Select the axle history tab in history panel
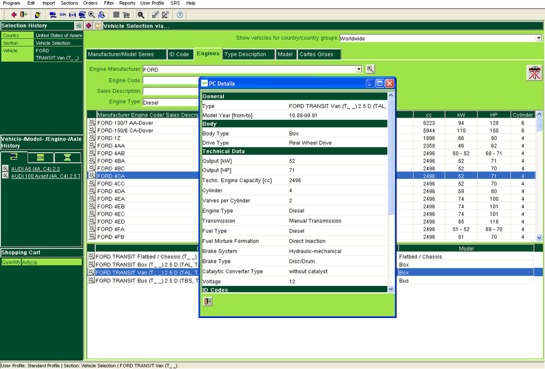The image size is (545, 369). pos(68,158)
